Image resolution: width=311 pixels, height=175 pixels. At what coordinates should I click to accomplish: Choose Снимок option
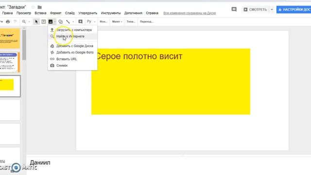(x=72, y=66)
